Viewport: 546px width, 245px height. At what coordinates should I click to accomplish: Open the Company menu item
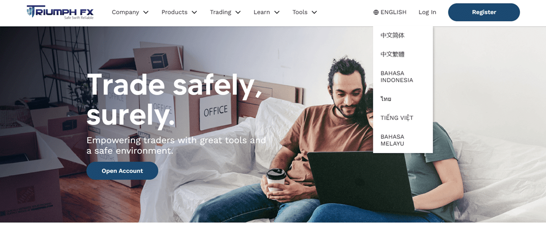pos(126,12)
